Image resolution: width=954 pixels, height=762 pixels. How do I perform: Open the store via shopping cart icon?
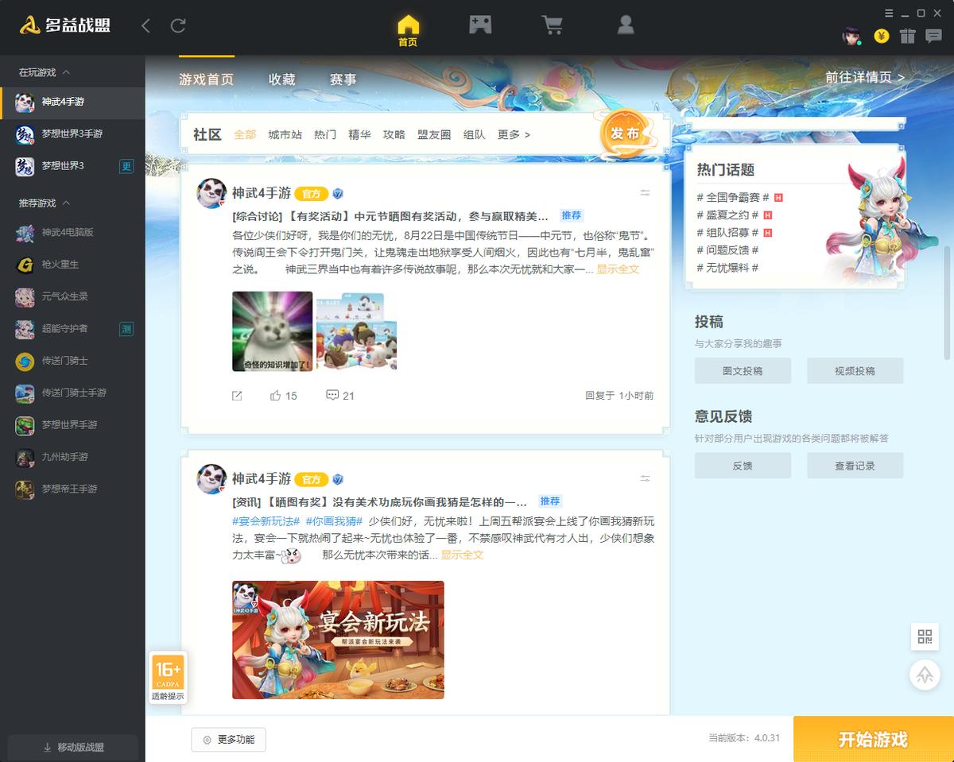[x=553, y=24]
